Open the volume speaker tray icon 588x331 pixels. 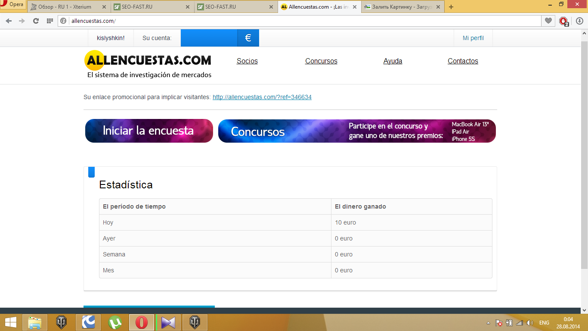click(x=530, y=323)
